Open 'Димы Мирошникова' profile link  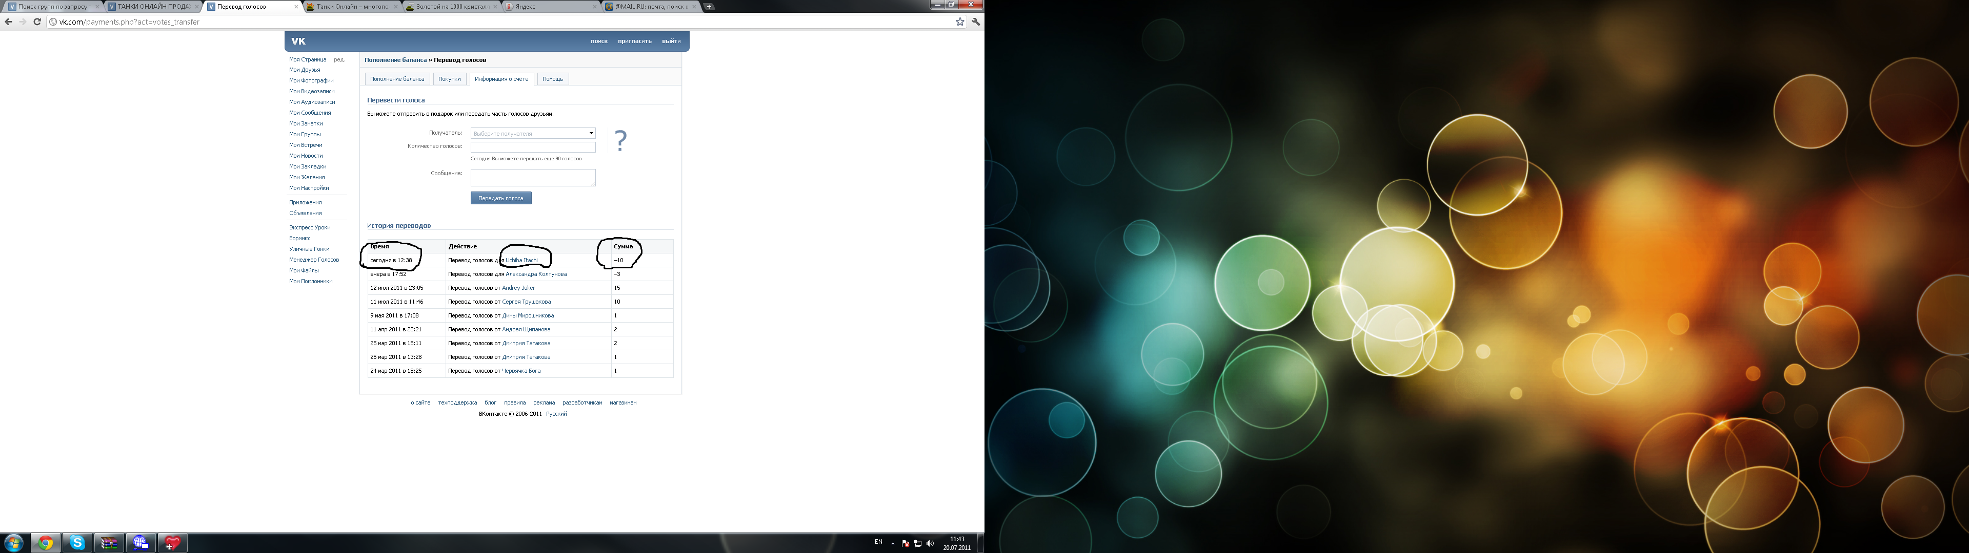coord(528,315)
